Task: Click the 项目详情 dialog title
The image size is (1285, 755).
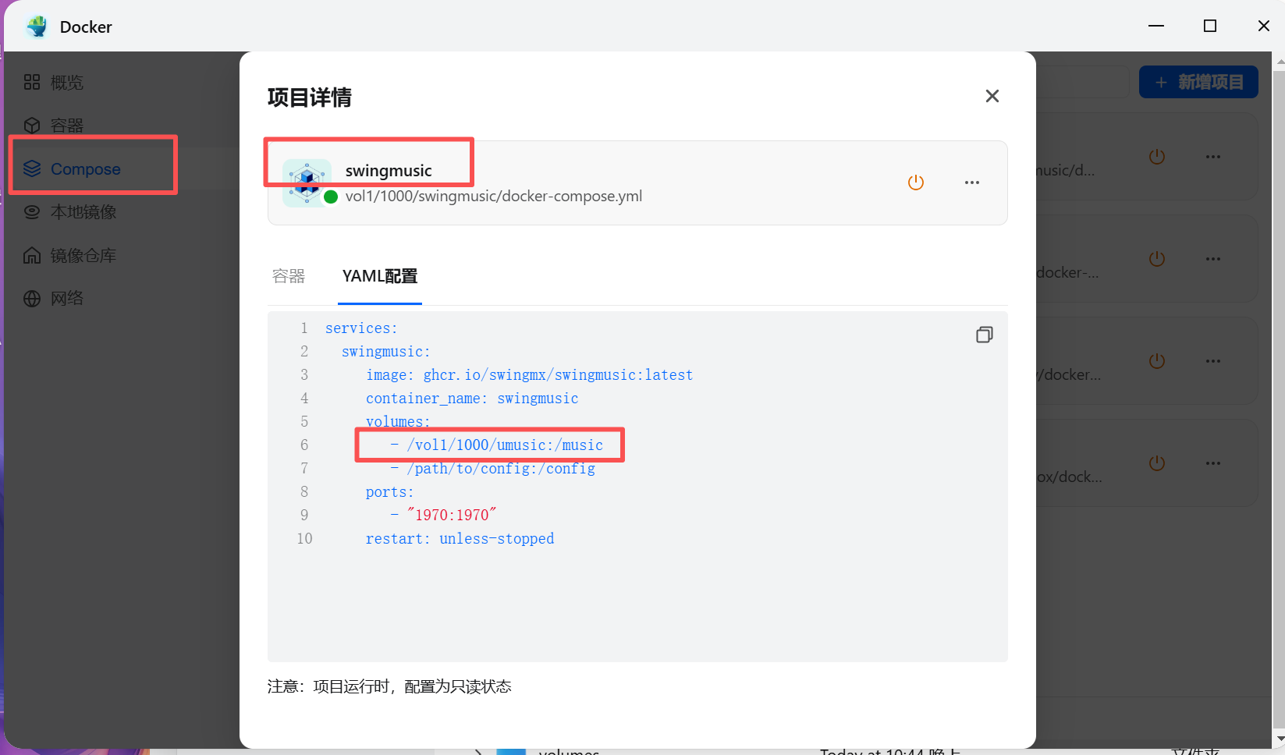Action: pos(310,97)
